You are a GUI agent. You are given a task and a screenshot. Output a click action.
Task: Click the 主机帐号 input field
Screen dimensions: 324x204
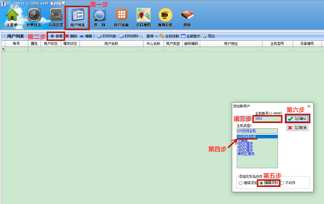(267, 119)
